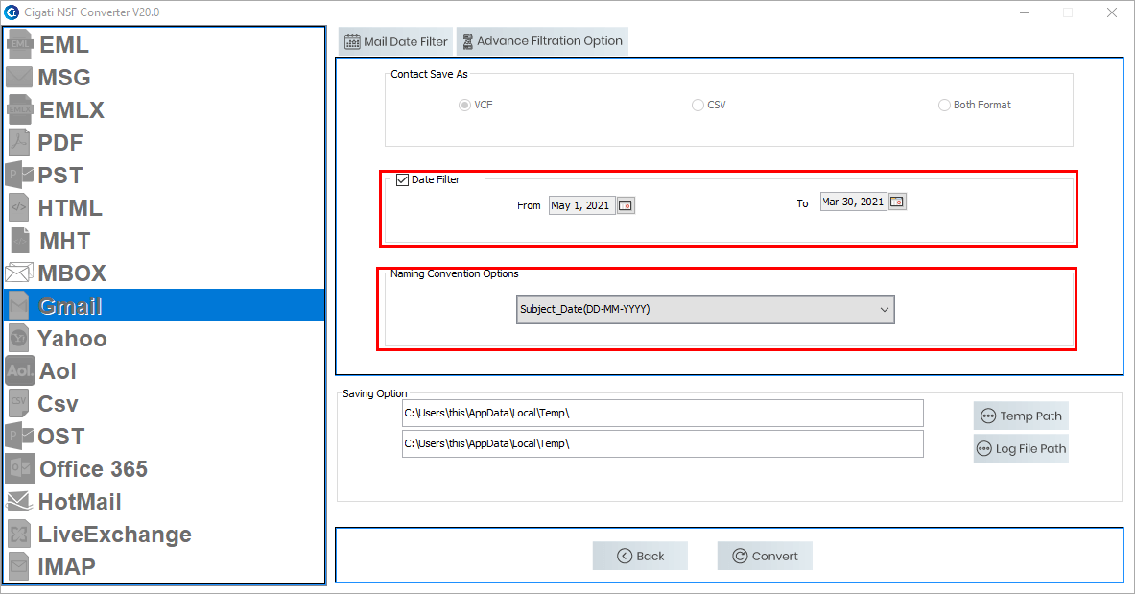Select the EML format icon
Screen dimensions: 1135x594
[19, 44]
